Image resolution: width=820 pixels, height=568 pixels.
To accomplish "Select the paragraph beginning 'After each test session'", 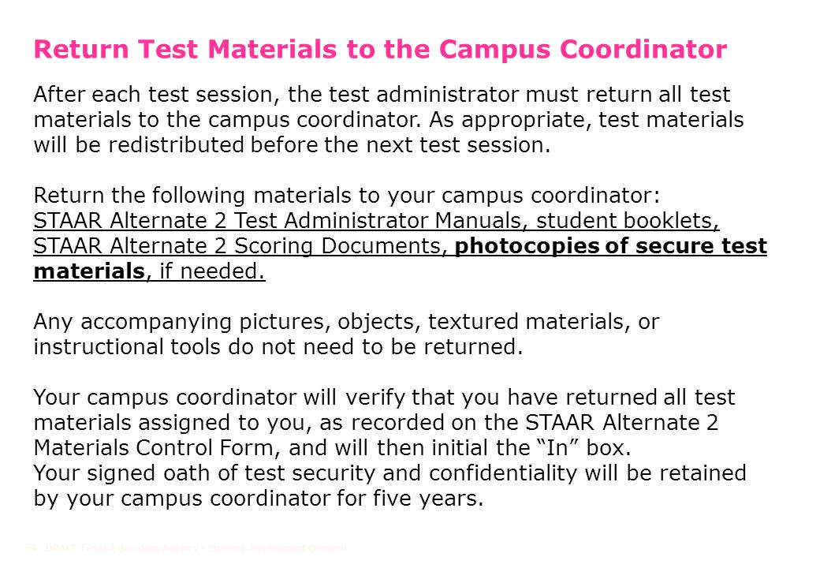I will coord(389,120).
